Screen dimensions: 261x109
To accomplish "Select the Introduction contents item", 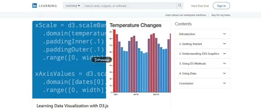I will pyautogui.click(x=187, y=34).
